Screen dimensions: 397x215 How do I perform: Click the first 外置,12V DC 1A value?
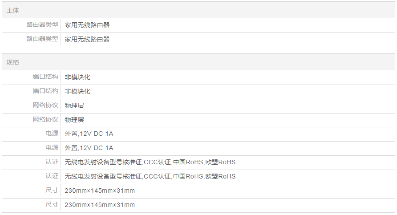[89, 134]
